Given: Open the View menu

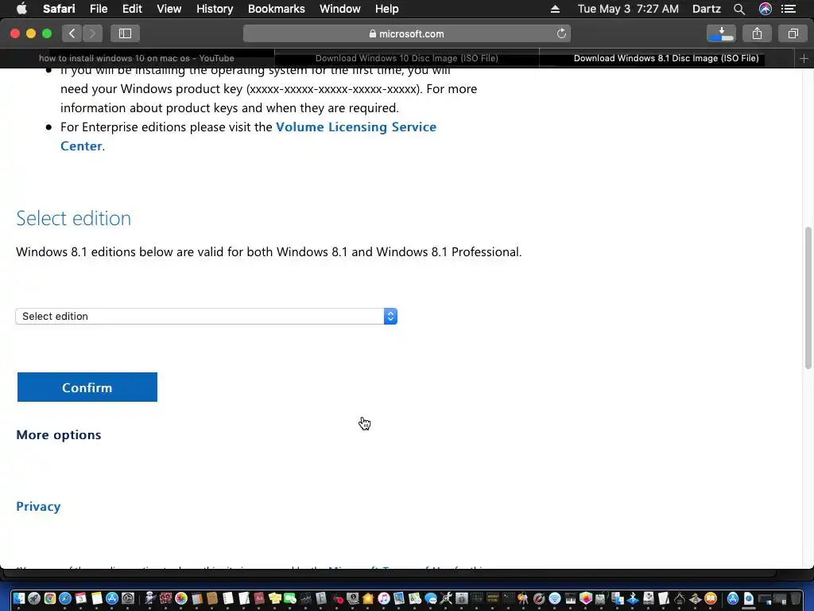Looking at the screenshot, I should pyautogui.click(x=169, y=9).
